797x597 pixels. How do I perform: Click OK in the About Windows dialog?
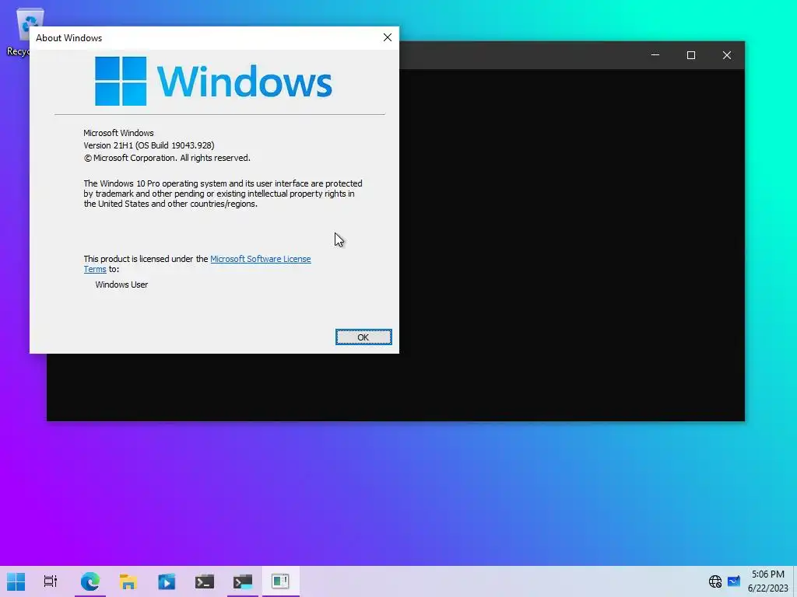363,337
